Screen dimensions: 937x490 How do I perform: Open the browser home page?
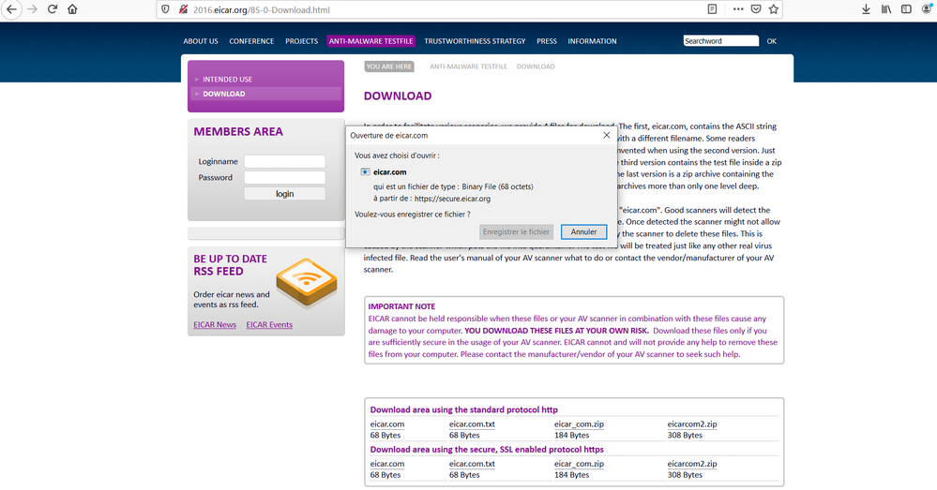72,9
